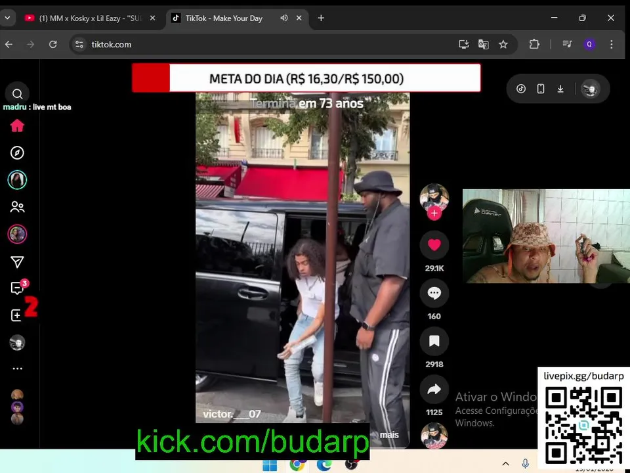
Task: Switch to the YouTube MM x Kosky tab
Action: pyautogui.click(x=90, y=18)
